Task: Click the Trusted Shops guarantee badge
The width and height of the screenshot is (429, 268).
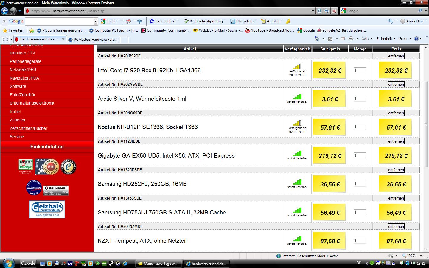Action: pos(69,167)
